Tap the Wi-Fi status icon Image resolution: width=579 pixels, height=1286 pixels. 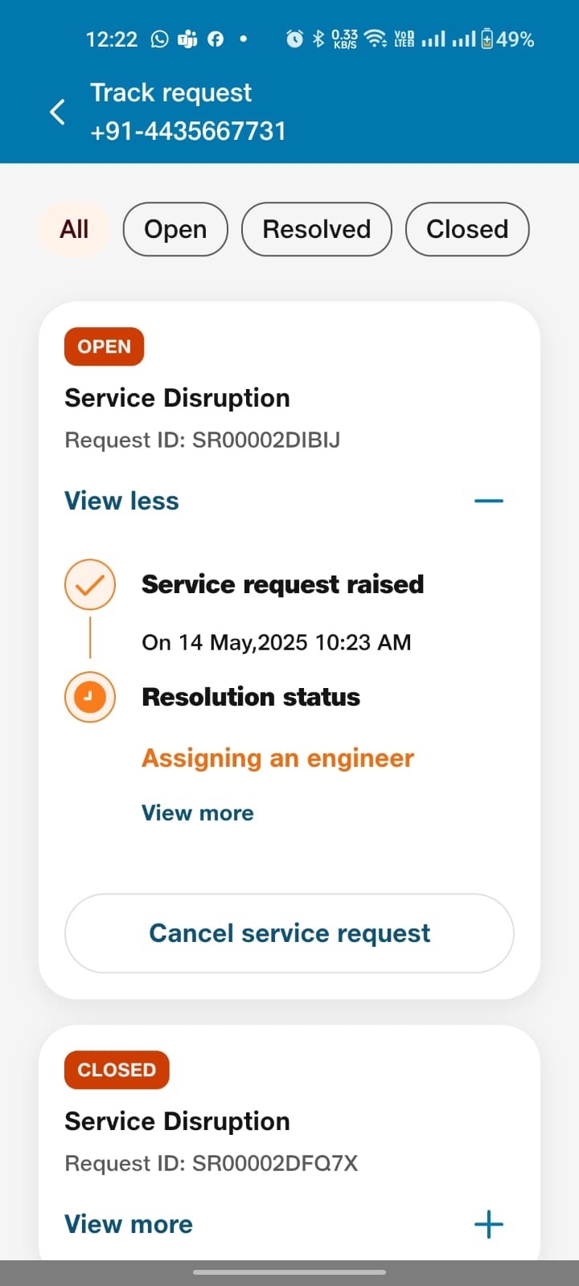(x=375, y=39)
